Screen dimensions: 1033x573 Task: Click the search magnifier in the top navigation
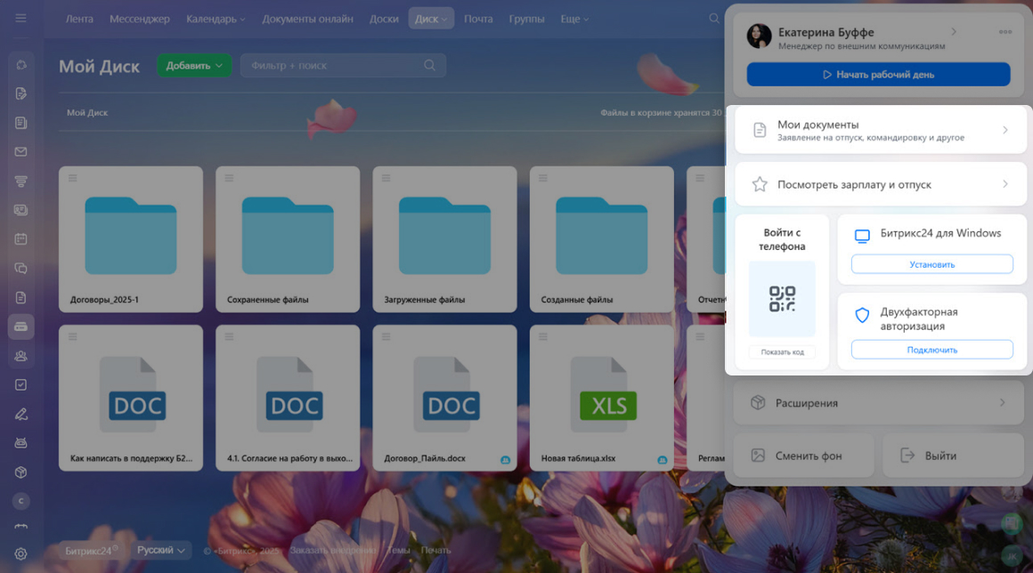[714, 19]
